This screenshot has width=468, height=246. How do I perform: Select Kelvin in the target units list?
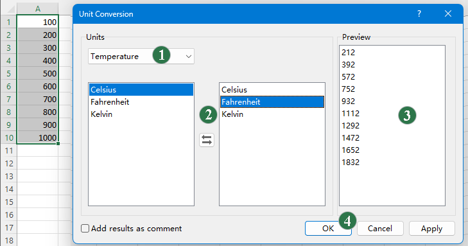(272, 114)
